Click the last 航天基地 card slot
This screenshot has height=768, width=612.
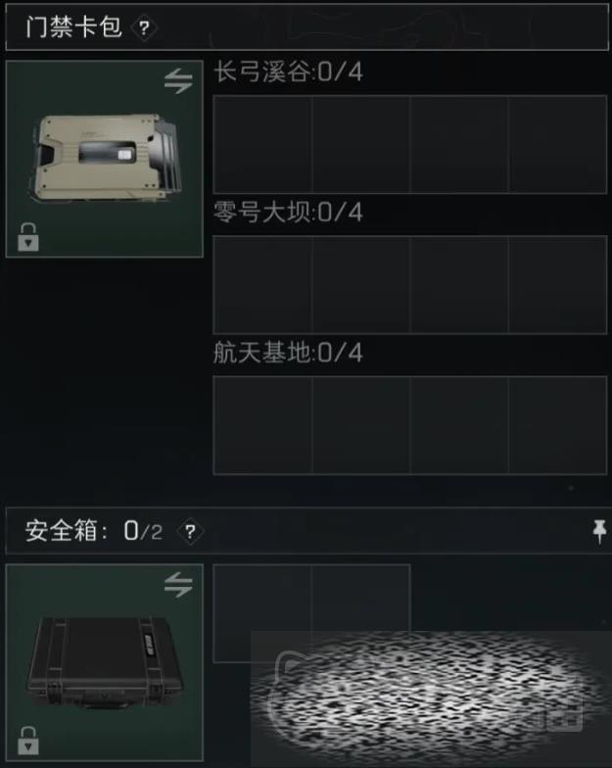558,425
